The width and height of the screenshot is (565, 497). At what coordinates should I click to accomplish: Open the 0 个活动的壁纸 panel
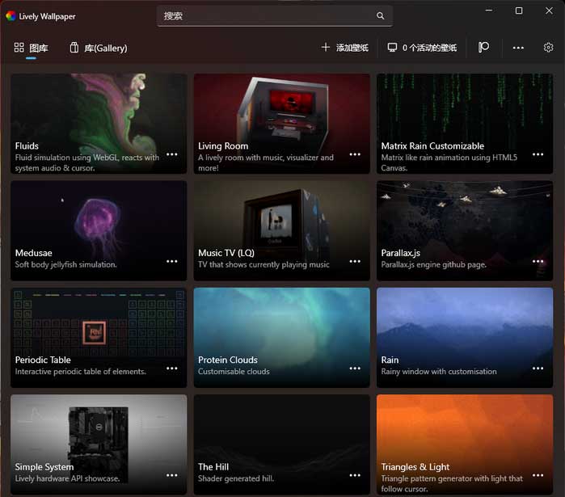point(422,48)
